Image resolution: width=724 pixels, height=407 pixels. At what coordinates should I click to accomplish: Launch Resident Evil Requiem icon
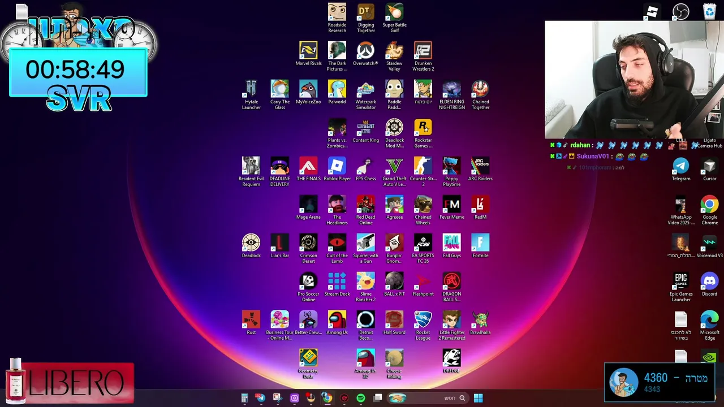(251, 171)
